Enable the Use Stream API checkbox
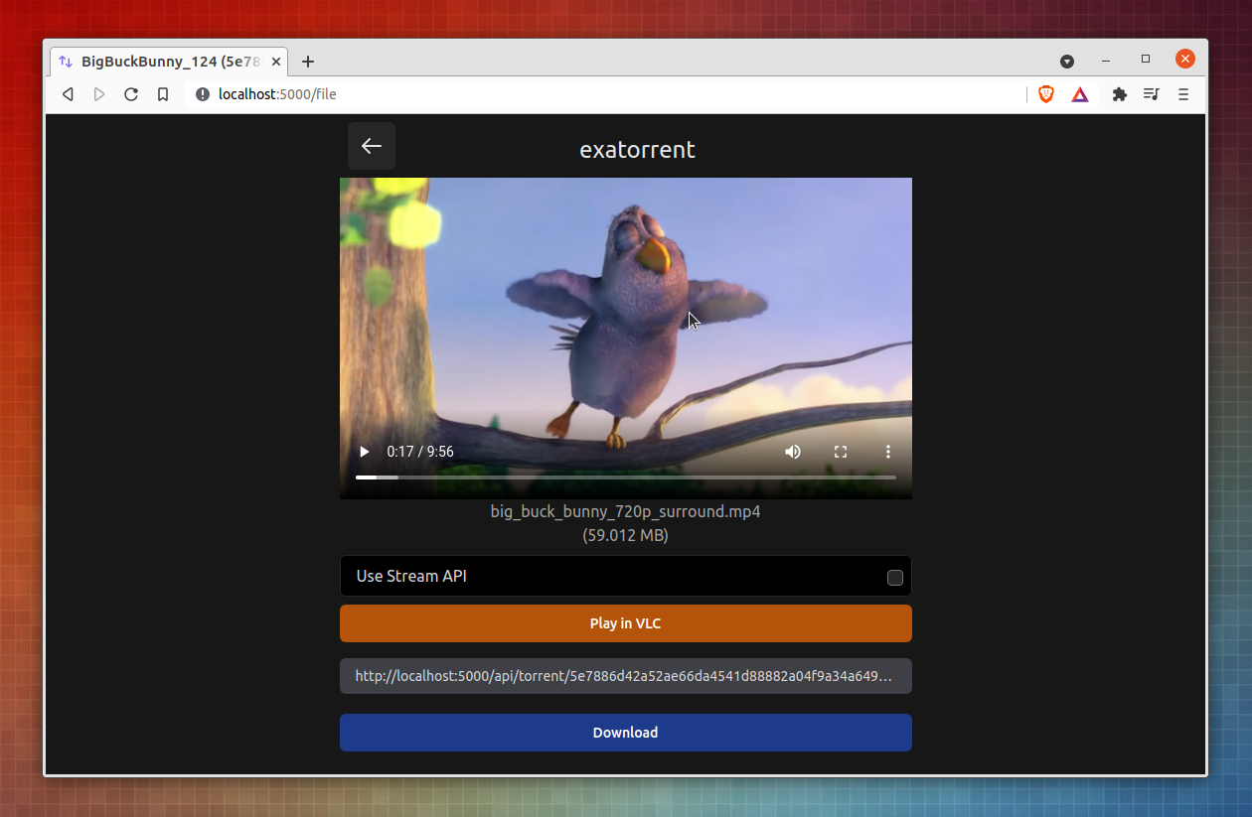The image size is (1252, 817). (x=894, y=577)
